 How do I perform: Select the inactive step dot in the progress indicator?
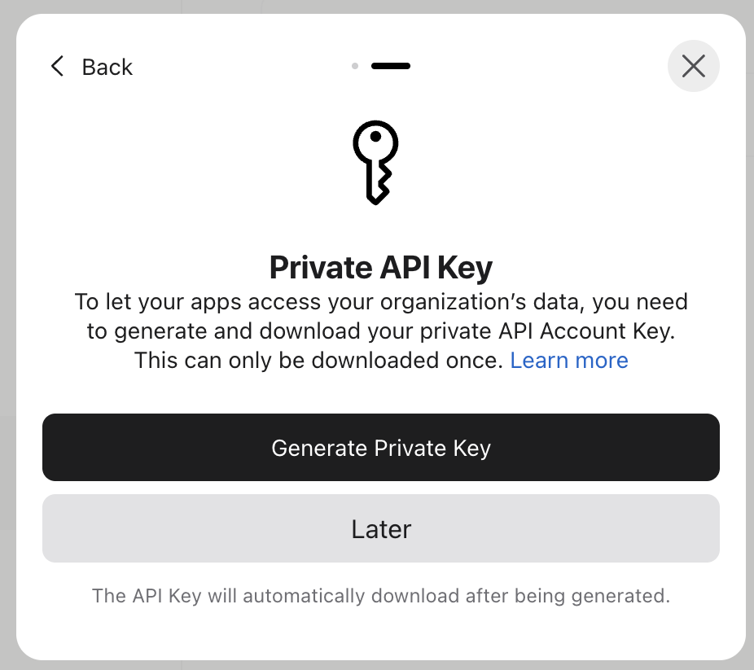click(355, 66)
